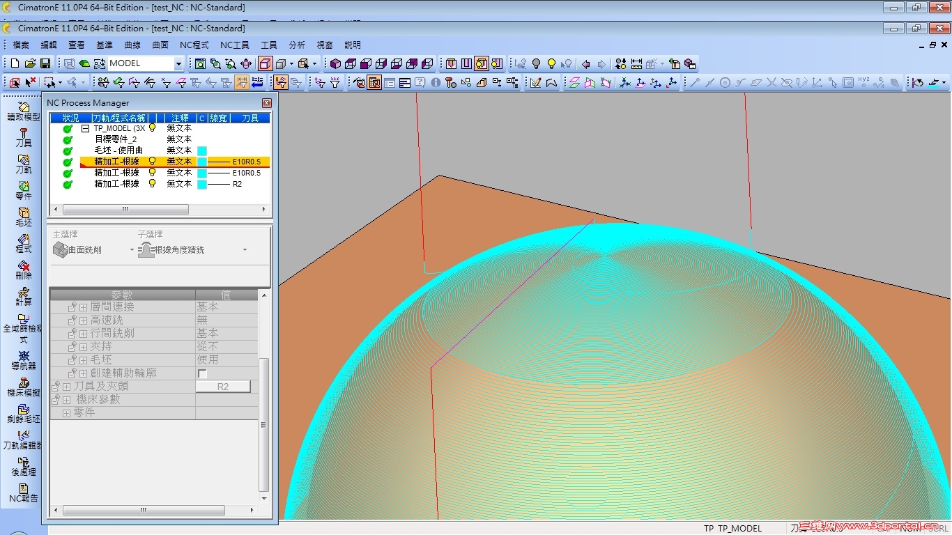Open the 刀軌 (Toolpath) sidebar tool
Viewport: 952px width, 535px height.
coord(24,161)
